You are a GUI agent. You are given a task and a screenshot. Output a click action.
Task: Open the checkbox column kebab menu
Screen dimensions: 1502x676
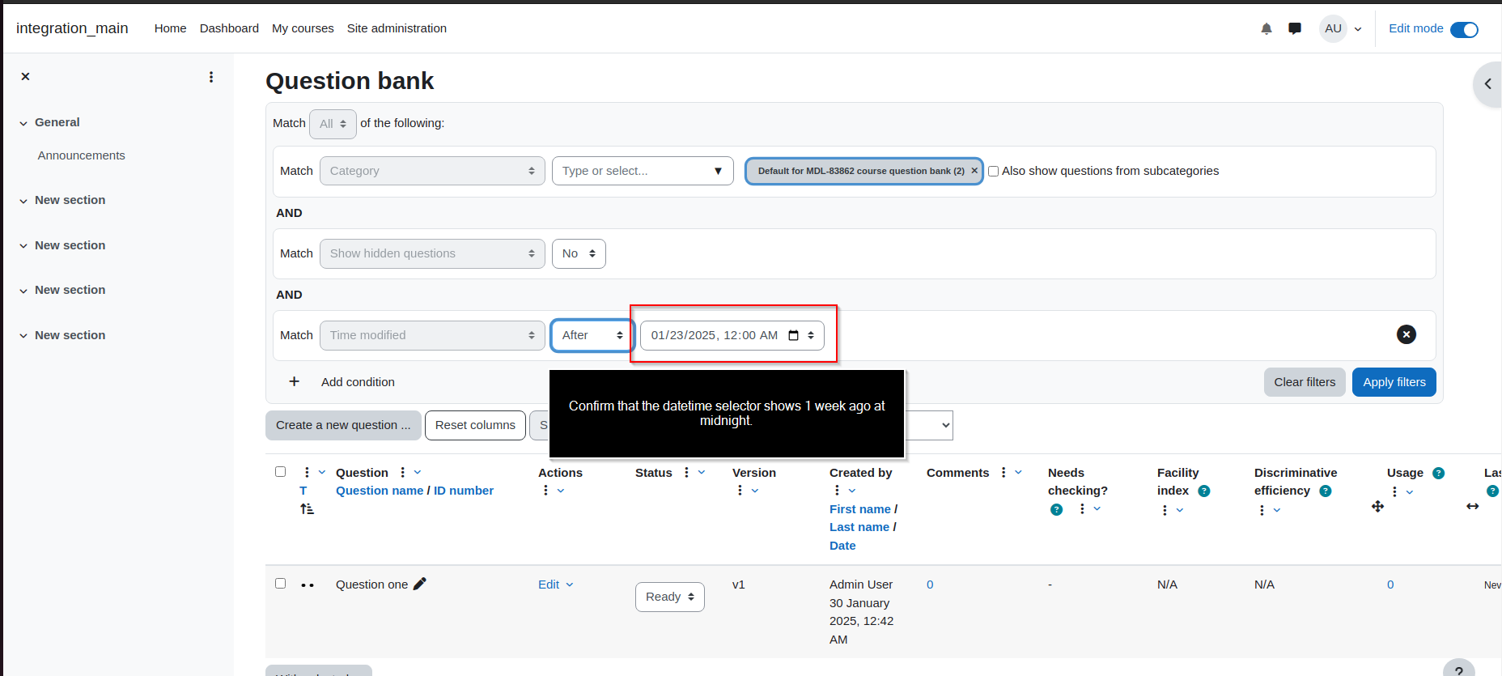[314, 472]
